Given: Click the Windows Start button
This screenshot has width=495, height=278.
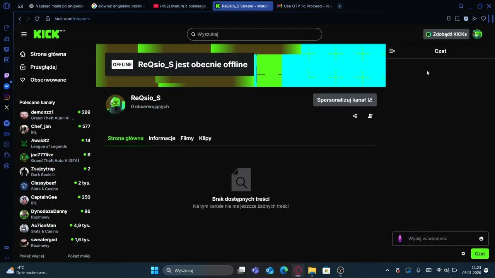Looking at the screenshot, I should coord(154,270).
